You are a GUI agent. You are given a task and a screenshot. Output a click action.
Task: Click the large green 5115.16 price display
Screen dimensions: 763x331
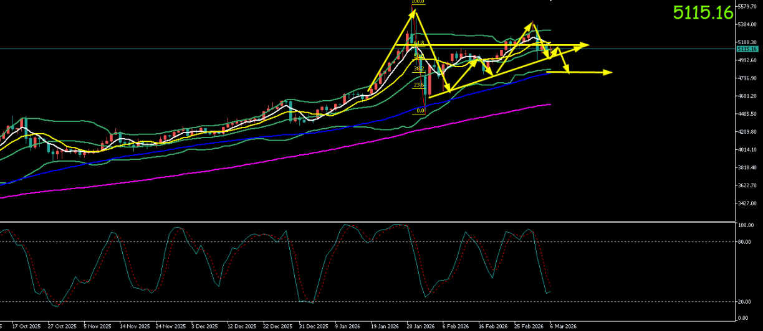[703, 12]
